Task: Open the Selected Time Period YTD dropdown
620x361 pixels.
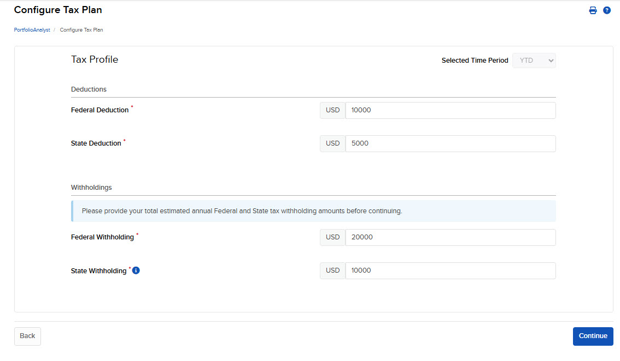Action: [534, 60]
